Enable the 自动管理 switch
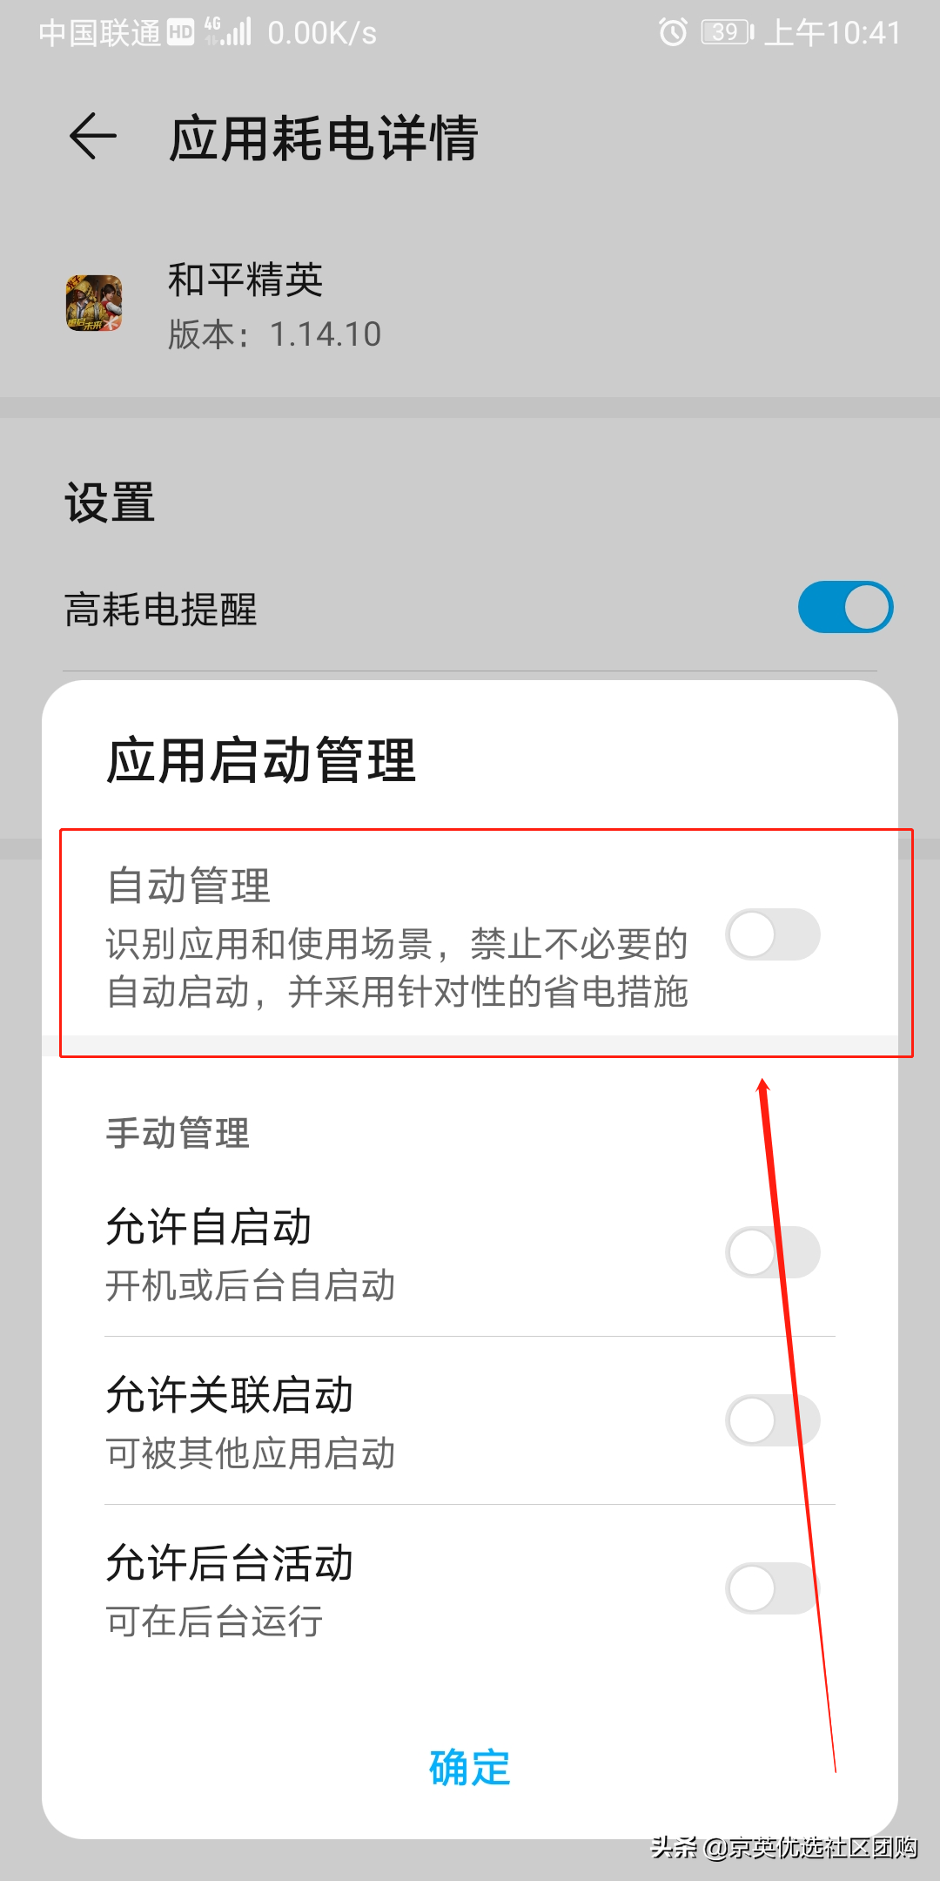 [x=773, y=934]
